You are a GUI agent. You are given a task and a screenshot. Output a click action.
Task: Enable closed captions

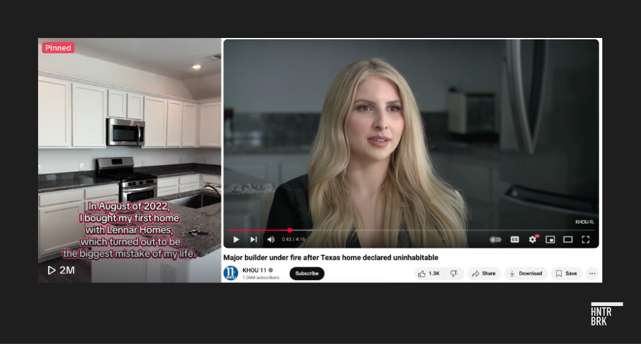515,239
